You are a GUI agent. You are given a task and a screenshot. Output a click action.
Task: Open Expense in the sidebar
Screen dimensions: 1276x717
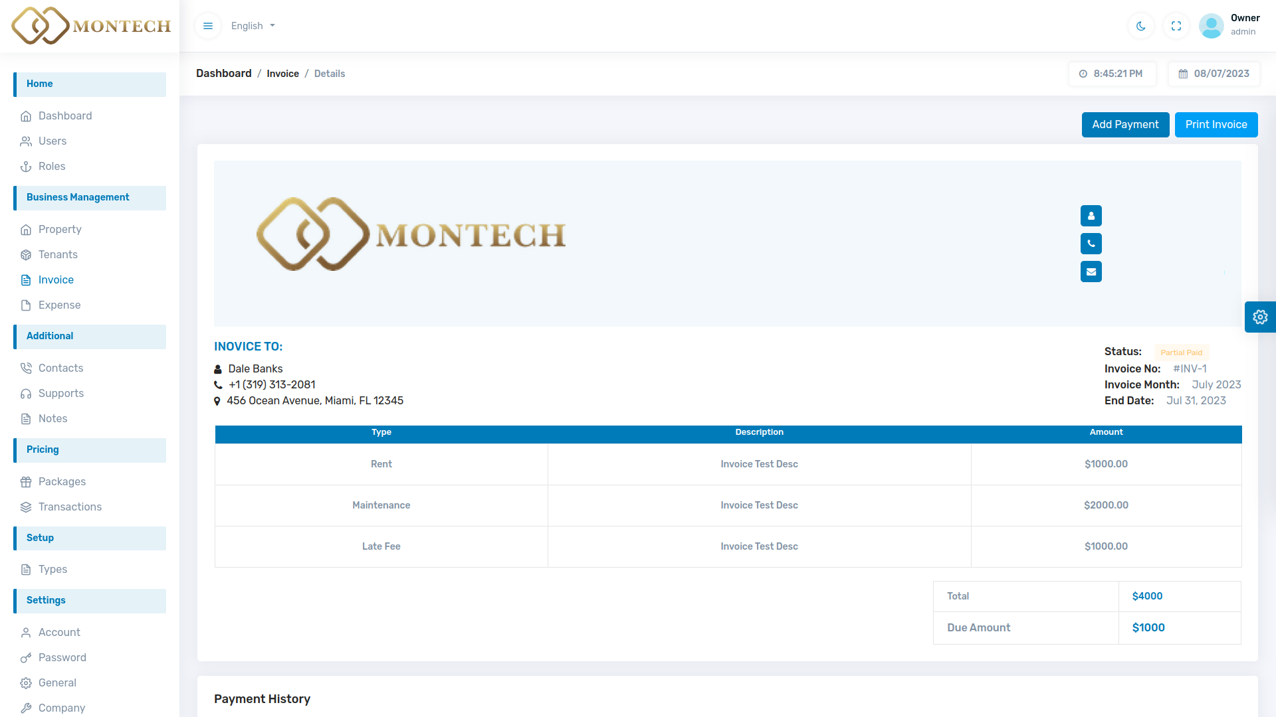(59, 305)
